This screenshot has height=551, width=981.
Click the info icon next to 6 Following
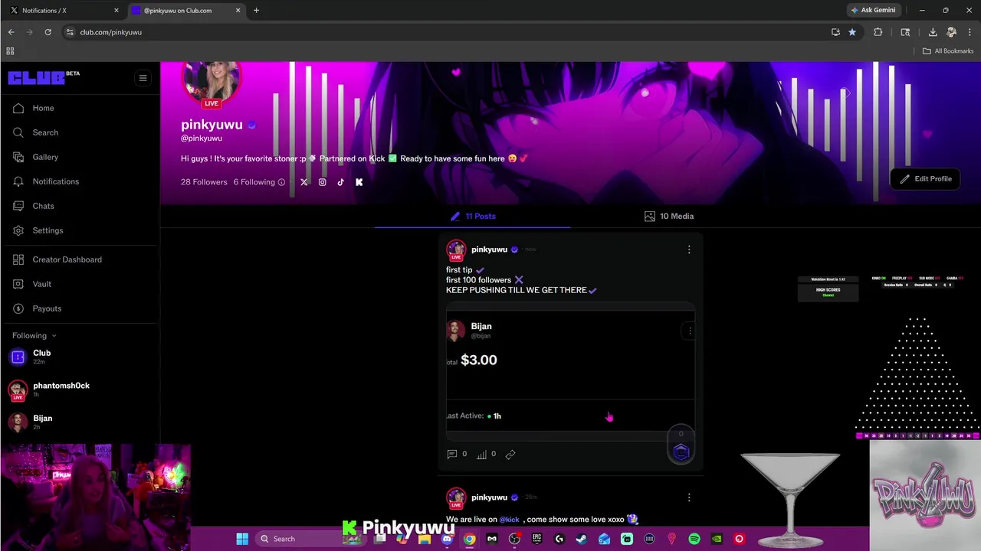pyautogui.click(x=281, y=182)
